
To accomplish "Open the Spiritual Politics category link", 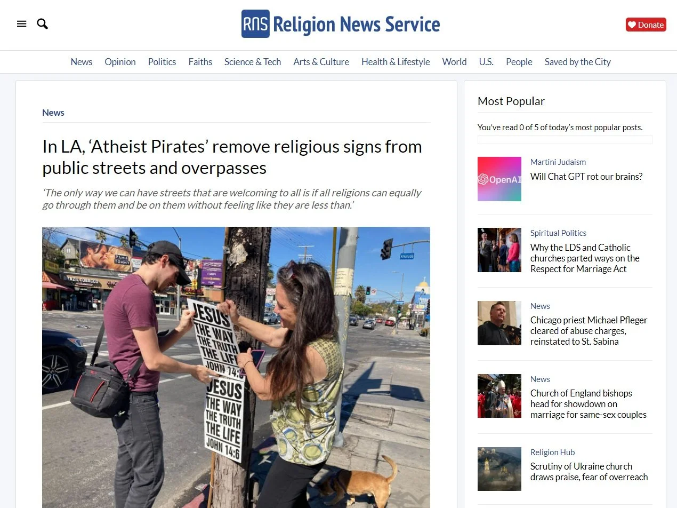I will (558, 233).
